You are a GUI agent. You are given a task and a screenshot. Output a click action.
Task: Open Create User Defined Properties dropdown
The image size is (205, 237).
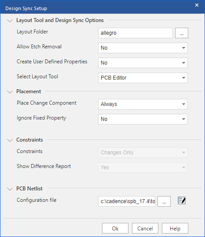[143, 63]
